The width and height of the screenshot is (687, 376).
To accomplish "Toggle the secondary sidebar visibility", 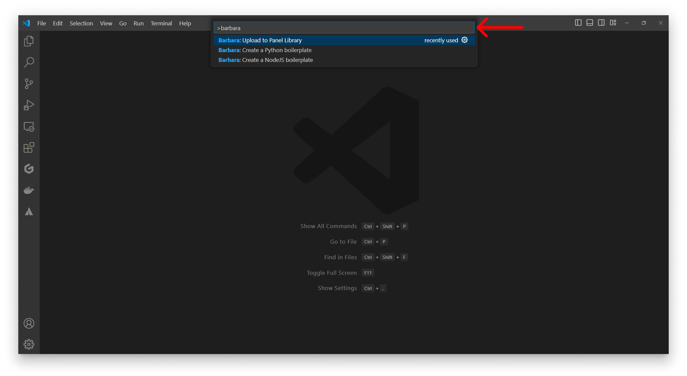I will pyautogui.click(x=601, y=23).
